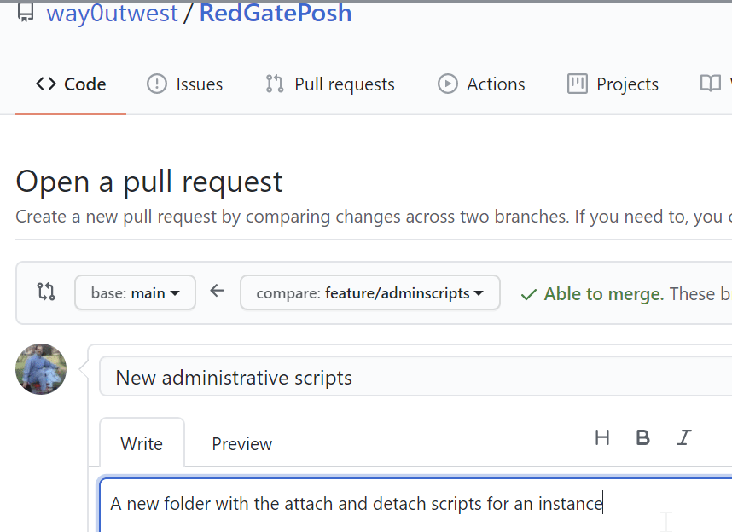The width and height of the screenshot is (732, 532).
Task: Expand the base: main branch dropdown
Action: pos(136,292)
